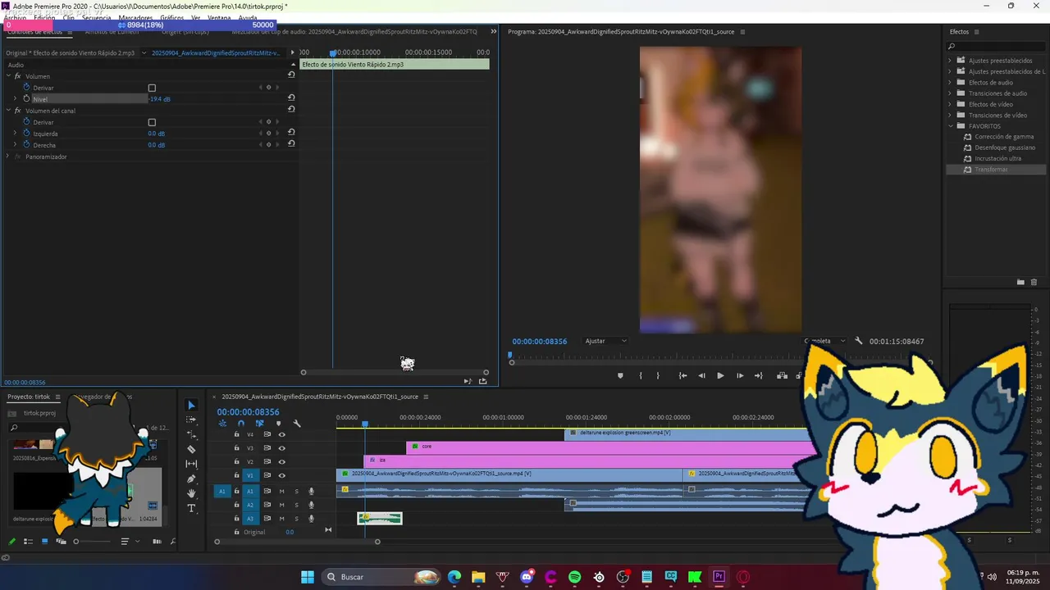
Task: Open Program monitor panel menu
Action: pos(742,32)
